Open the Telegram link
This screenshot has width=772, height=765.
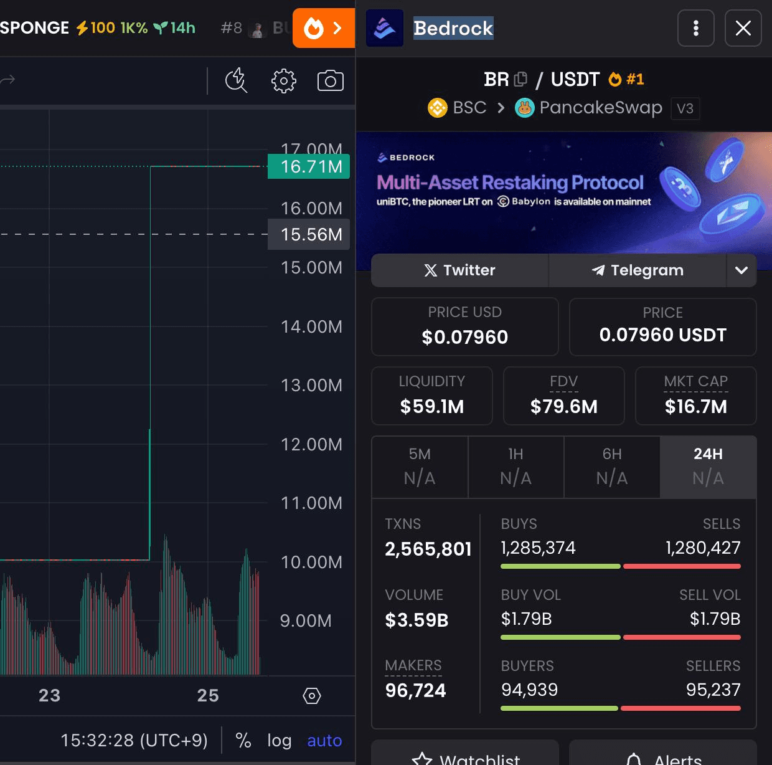[x=638, y=270]
